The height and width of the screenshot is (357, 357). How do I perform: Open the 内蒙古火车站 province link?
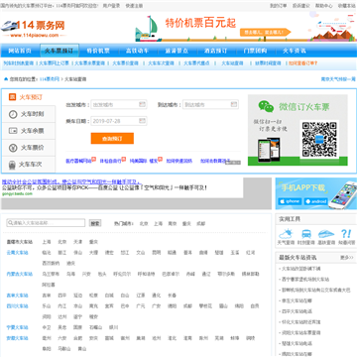[x=20, y=274]
